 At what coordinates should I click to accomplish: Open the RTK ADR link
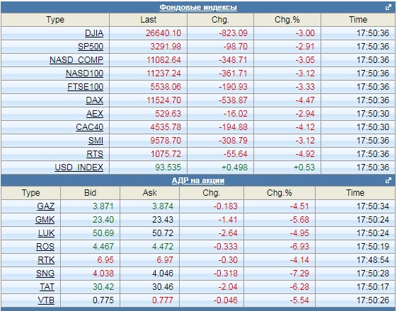coord(46,259)
